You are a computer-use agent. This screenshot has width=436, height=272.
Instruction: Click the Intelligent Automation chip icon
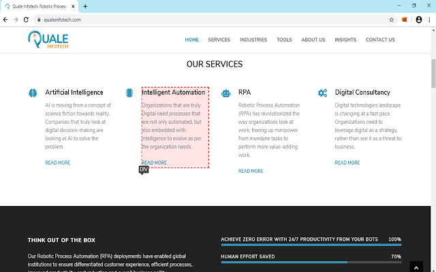(129, 92)
